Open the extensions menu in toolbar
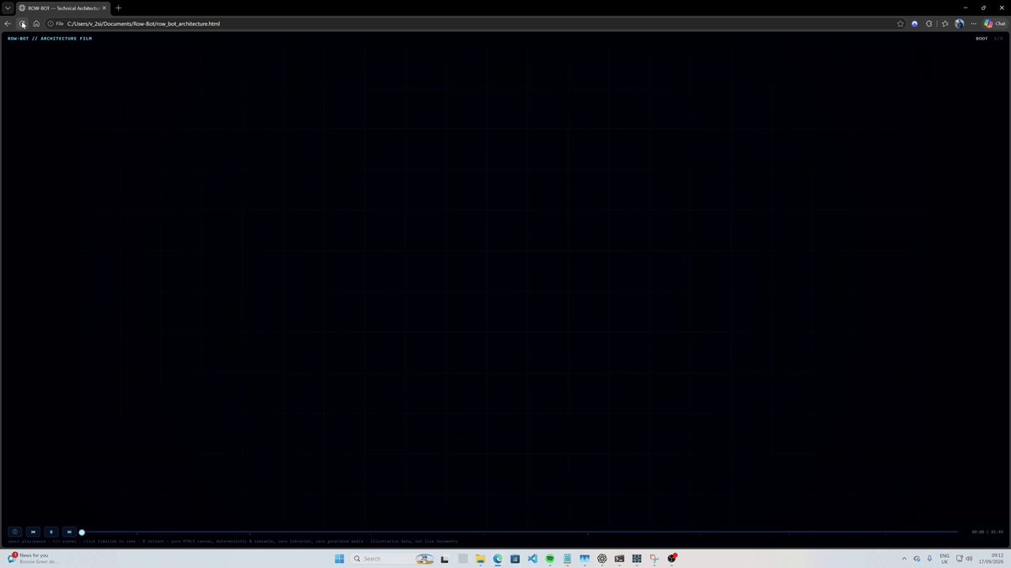The height and width of the screenshot is (568, 1011). [x=929, y=24]
